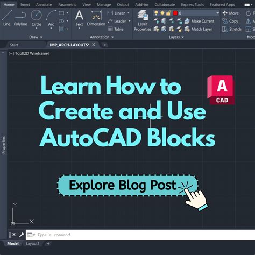Open the Text options dropdown
The image size is (255, 255).
click(x=79, y=29)
